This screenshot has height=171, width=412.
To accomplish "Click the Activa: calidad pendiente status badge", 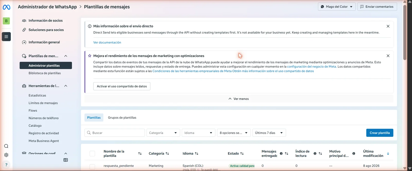I will click(x=242, y=166).
